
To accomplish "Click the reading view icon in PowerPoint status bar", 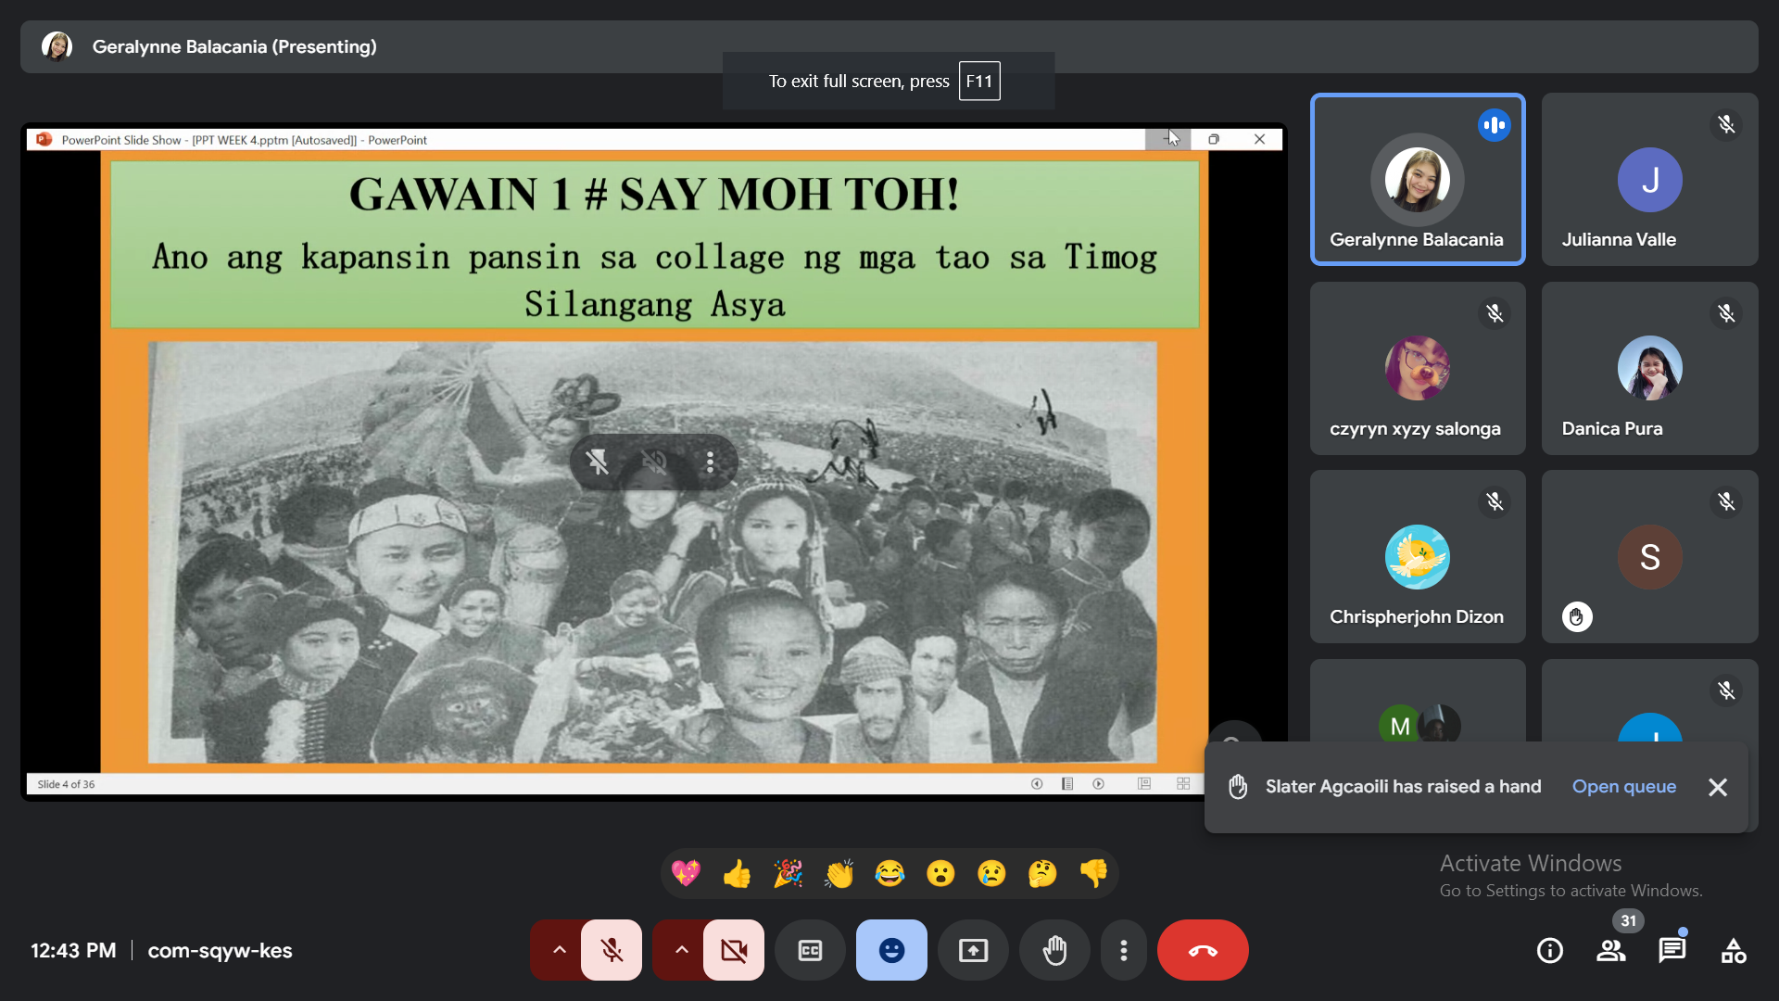I will click(x=1144, y=784).
